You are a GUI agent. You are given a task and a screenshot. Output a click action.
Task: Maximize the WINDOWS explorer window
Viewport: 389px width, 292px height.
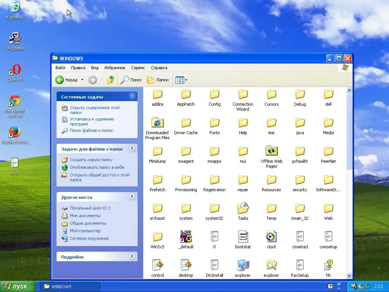click(339, 58)
